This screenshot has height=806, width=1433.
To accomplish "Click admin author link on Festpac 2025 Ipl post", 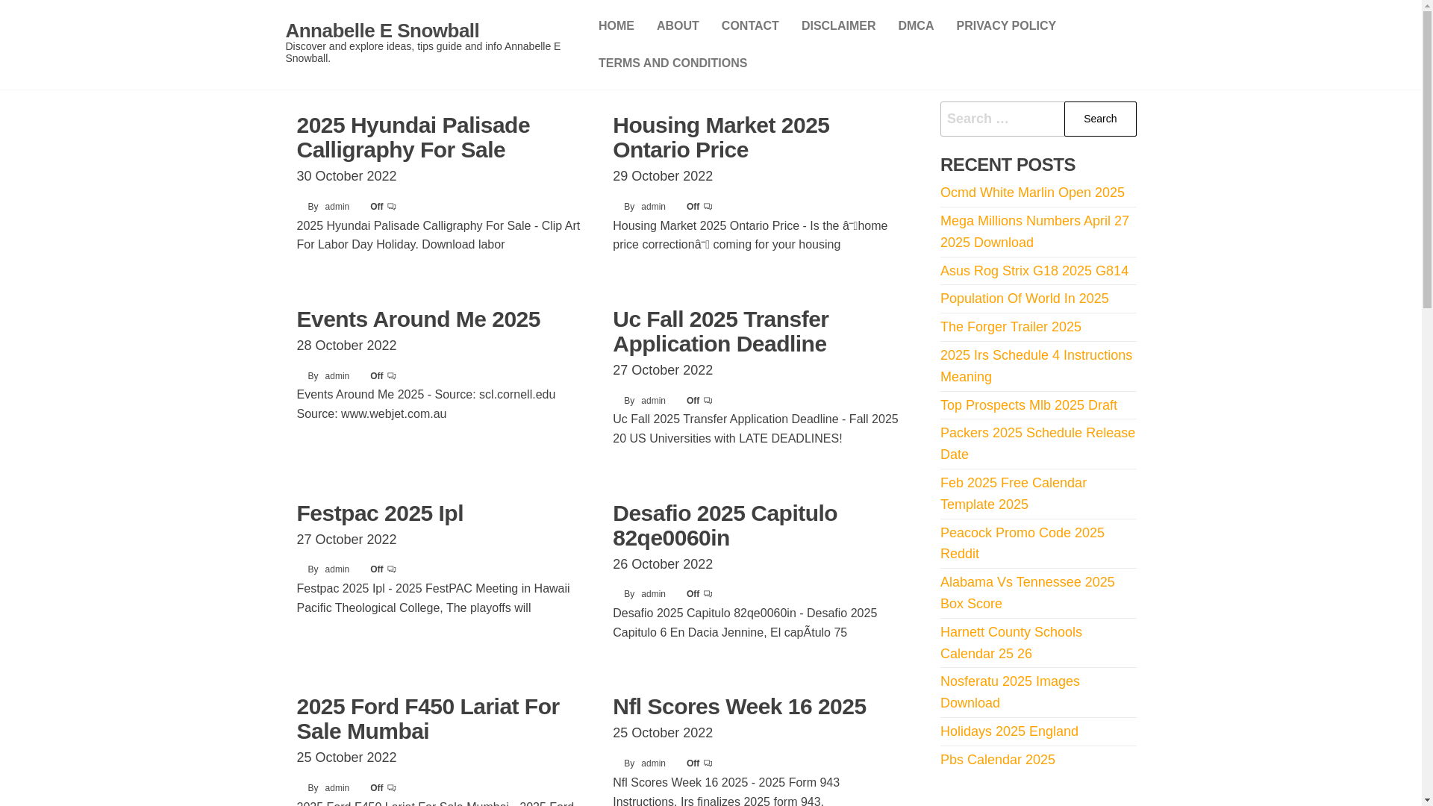I will pyautogui.click(x=337, y=569).
